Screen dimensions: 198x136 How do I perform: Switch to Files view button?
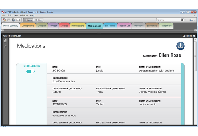point(38,20)
